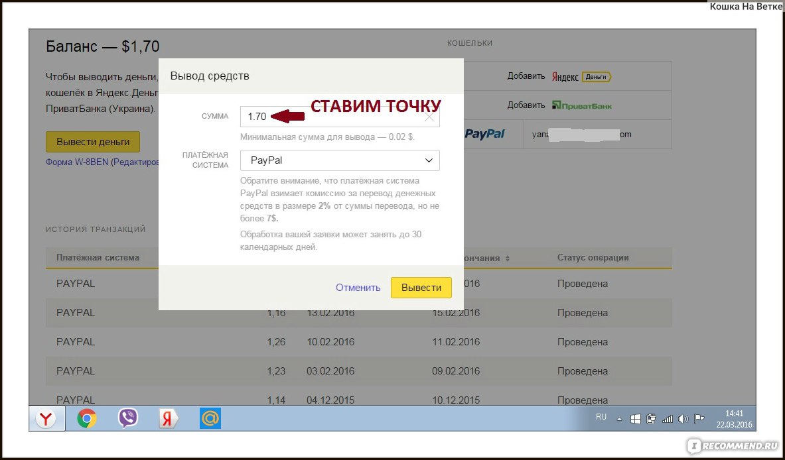Open Action Center flag icon
The height and width of the screenshot is (460, 785).
(699, 419)
